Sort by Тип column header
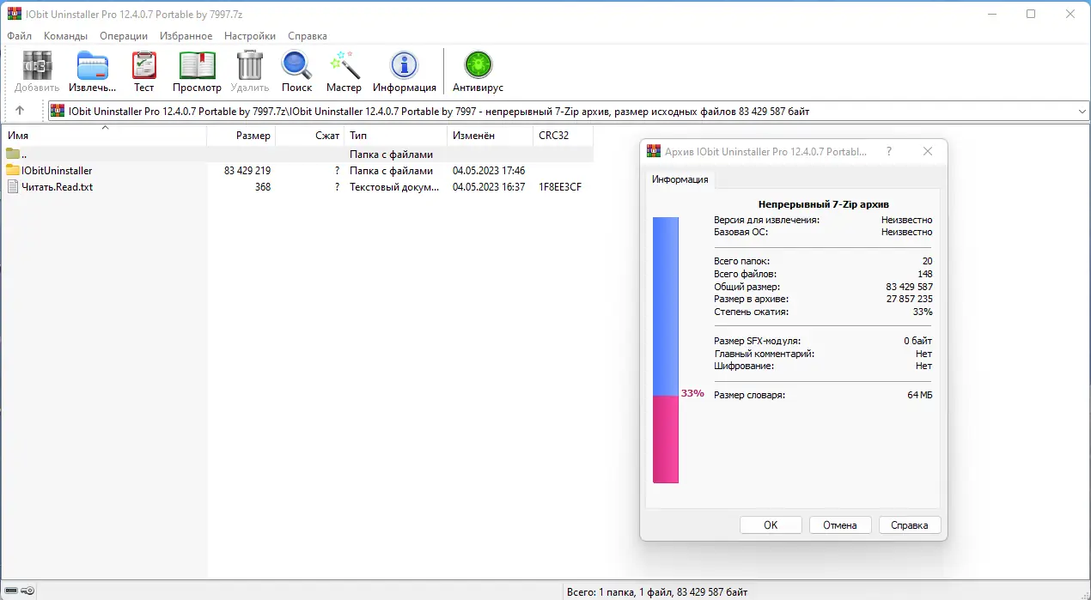This screenshot has height=600, width=1091. coord(396,136)
